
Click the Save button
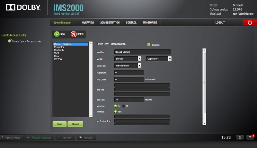60,124
